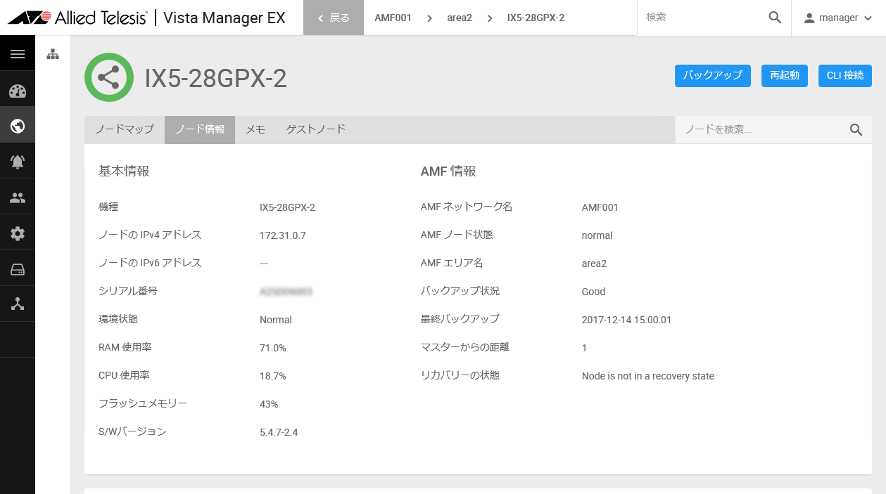This screenshot has height=494, width=886.
Task: Click the IX5-28GPX-2 page title
Action: (x=216, y=78)
